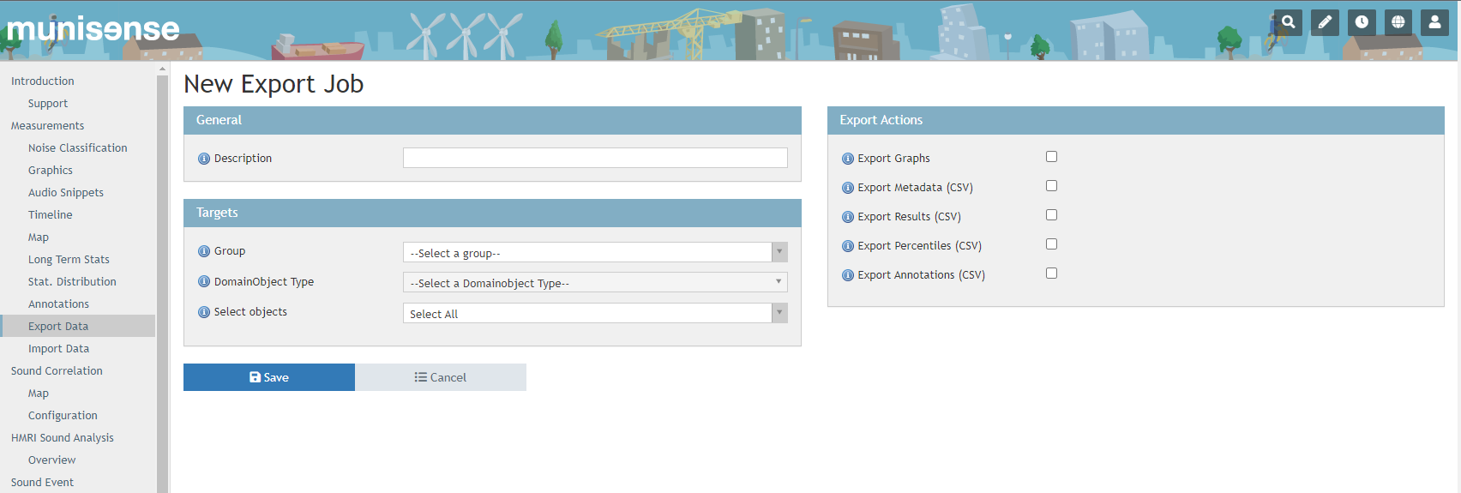Viewport: 1461px width, 493px height.
Task: Click the info icon next to Description
Action: [204, 159]
